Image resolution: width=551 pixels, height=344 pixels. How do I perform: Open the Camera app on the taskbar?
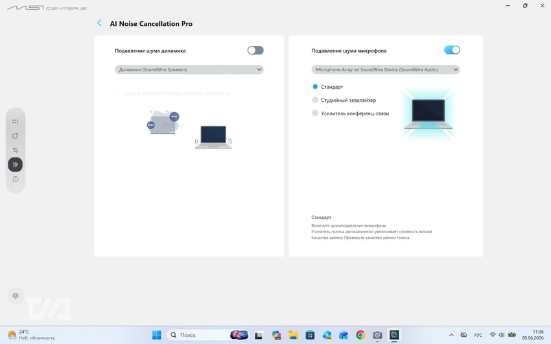point(377,335)
